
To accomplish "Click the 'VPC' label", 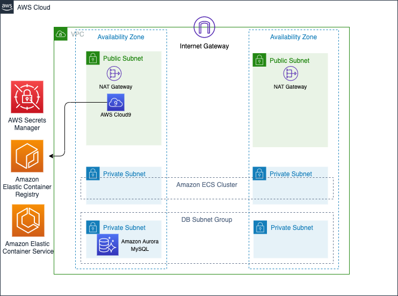I will click(x=77, y=34).
